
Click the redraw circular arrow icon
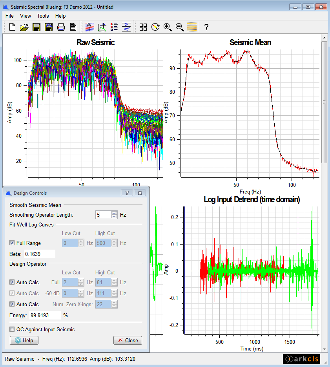pyautogui.click(x=155, y=27)
